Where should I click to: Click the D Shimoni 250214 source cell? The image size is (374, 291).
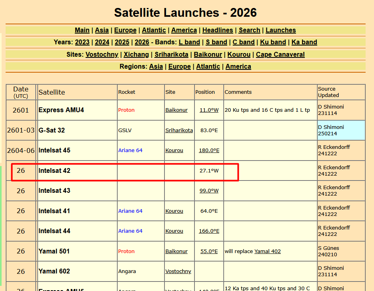pyautogui.click(x=341, y=131)
